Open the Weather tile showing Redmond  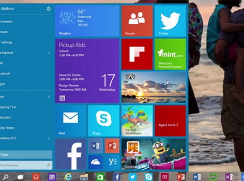(87, 21)
